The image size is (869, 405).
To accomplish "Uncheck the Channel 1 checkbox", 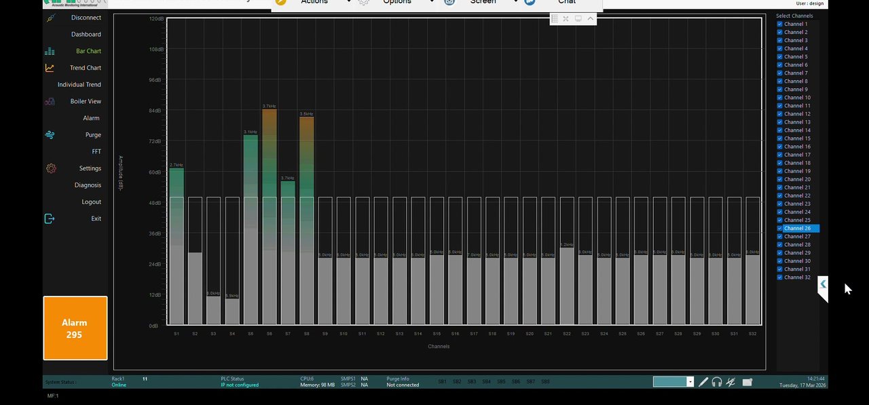I will click(780, 24).
